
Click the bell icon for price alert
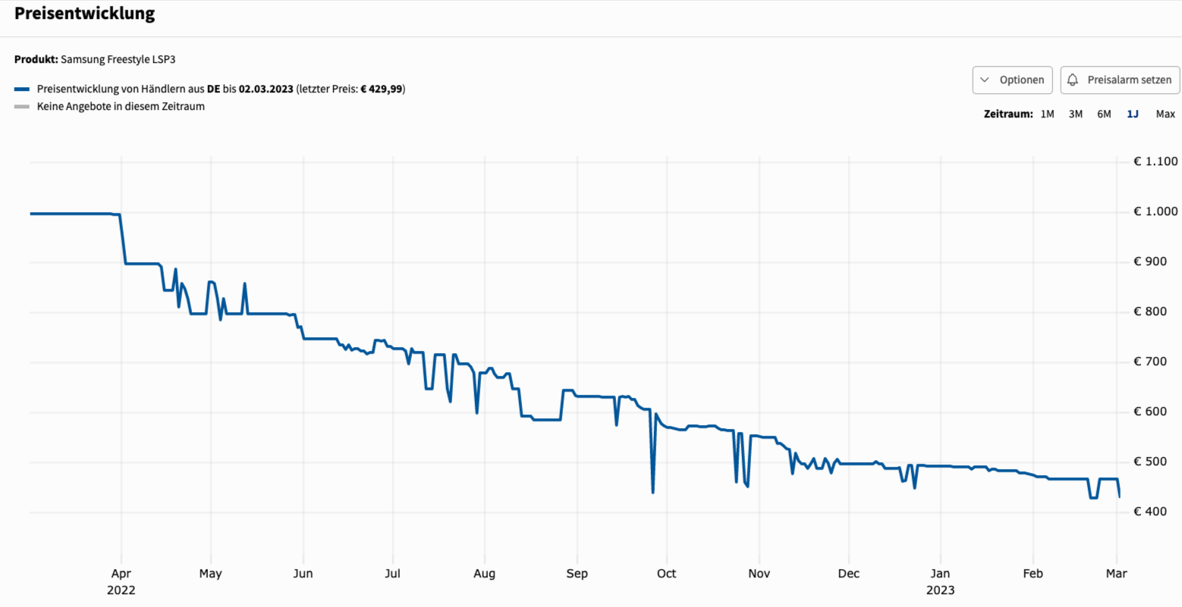1073,80
